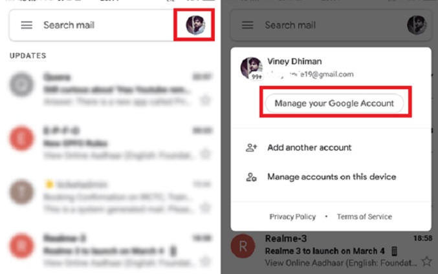Click Viney Dhiman account name

pyautogui.click(x=294, y=61)
